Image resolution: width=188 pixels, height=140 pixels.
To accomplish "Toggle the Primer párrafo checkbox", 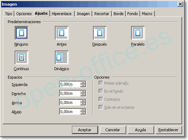I will point(101,83).
